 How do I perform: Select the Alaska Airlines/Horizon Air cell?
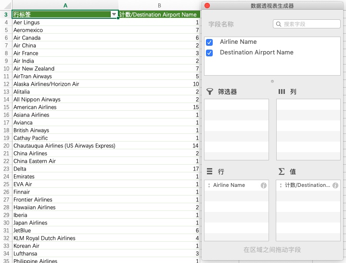tap(65, 84)
